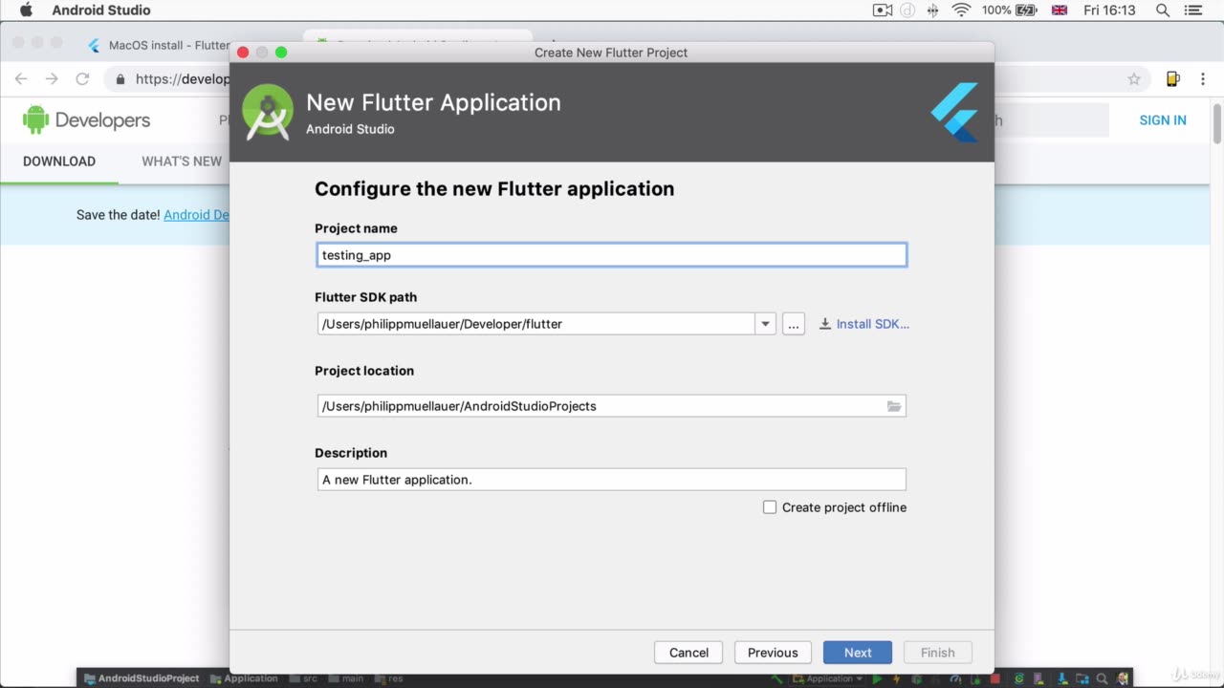
Task: Click Chrome's back arrow
Action: [x=21, y=79]
